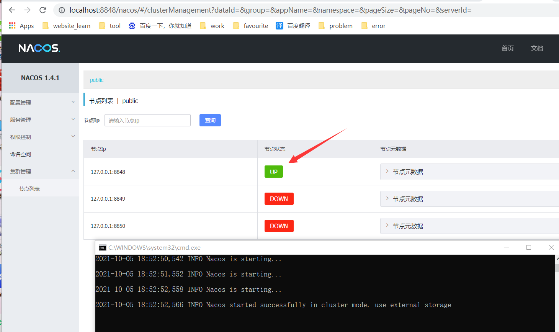Click the 百度一下 bookmark icon
Viewport: 559px width, 332px height.
pos(132,26)
